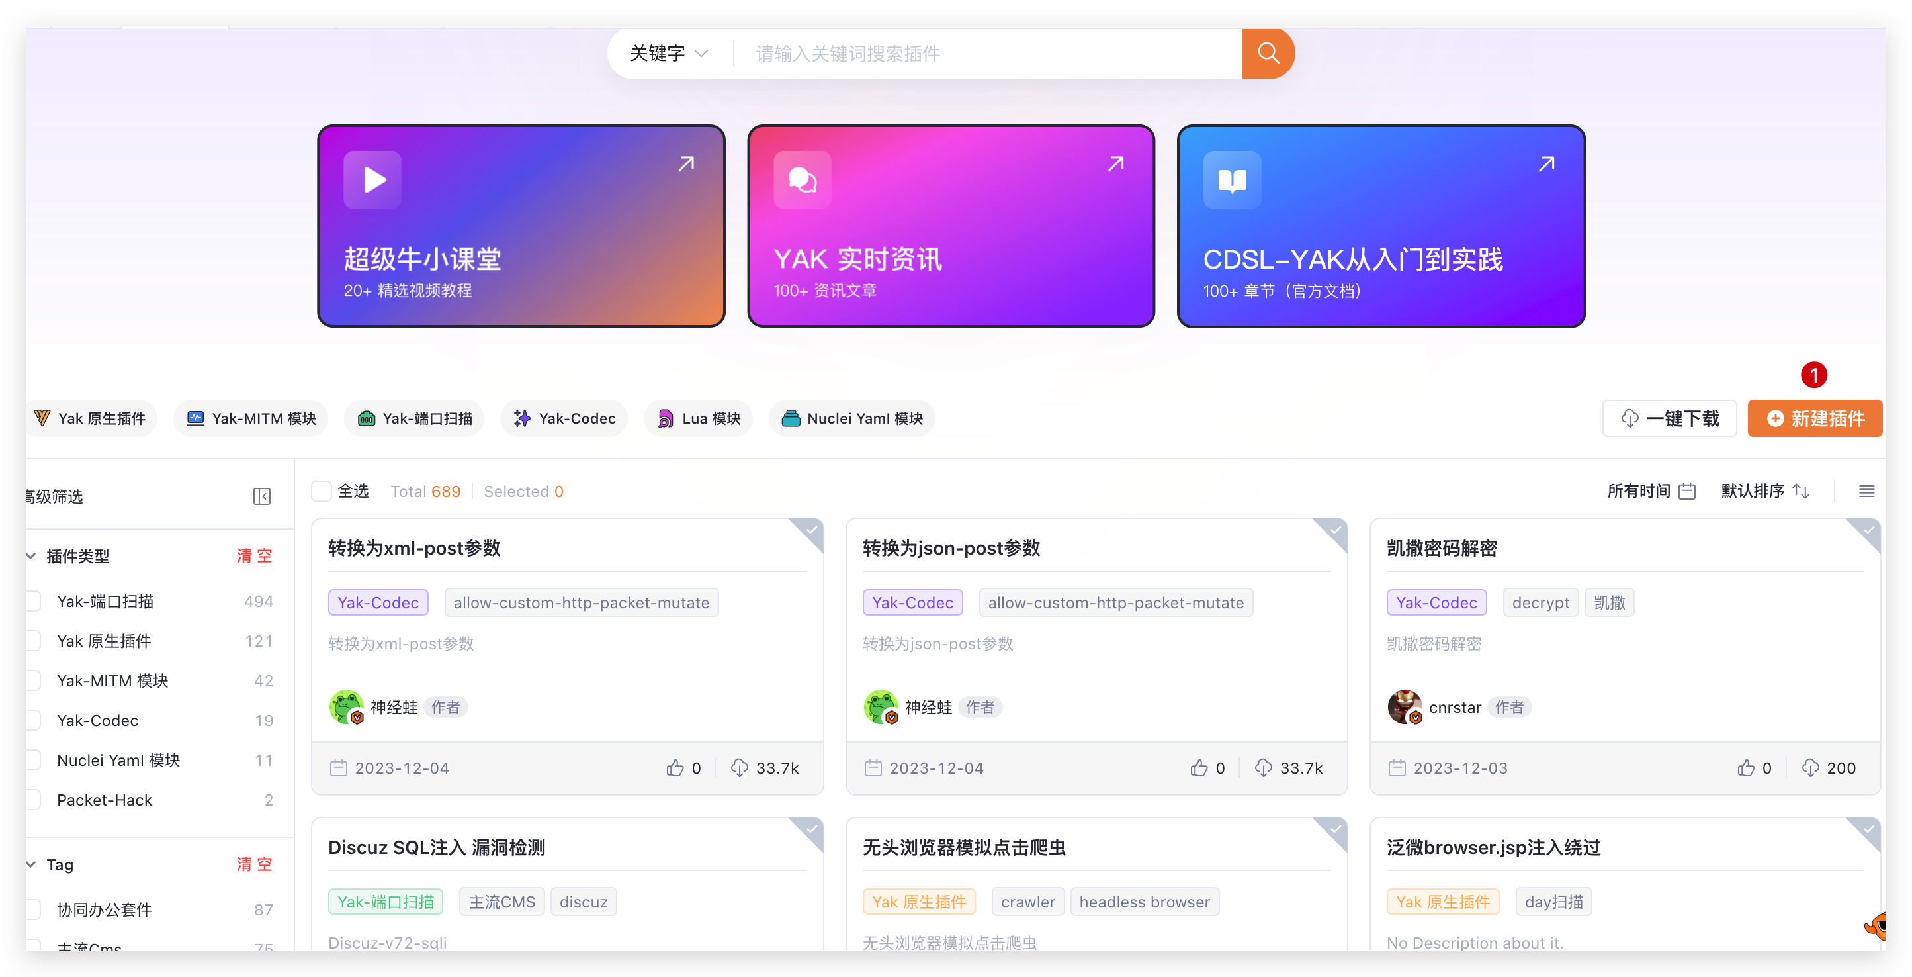Click the 新建插件 button
This screenshot has width=1912, height=977.
[1814, 419]
